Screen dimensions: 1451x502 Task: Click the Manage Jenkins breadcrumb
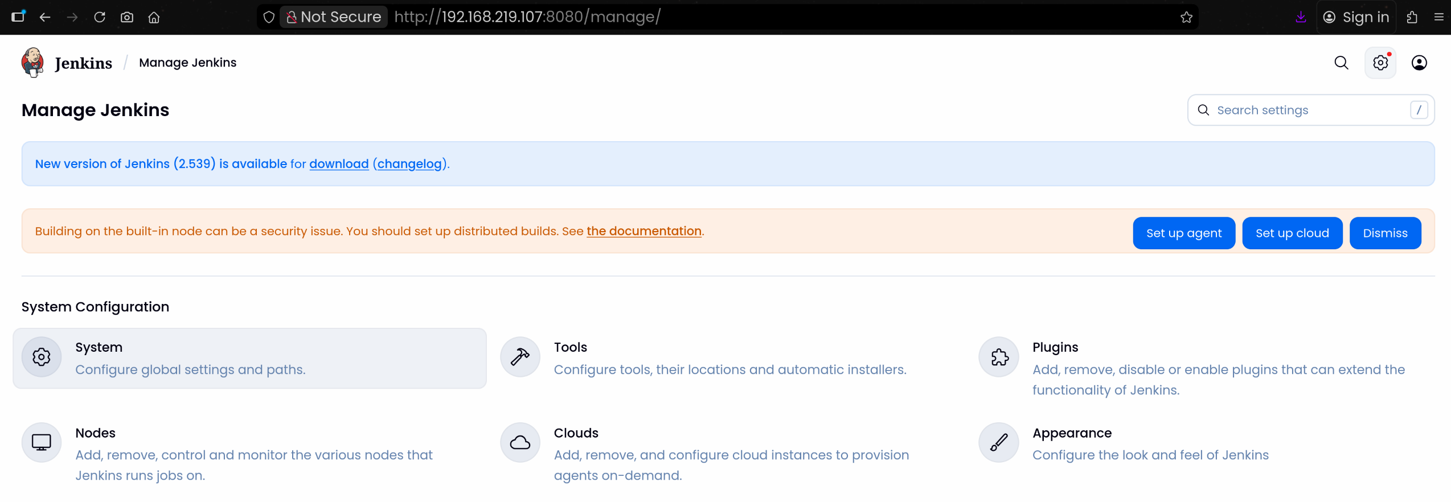(x=187, y=63)
